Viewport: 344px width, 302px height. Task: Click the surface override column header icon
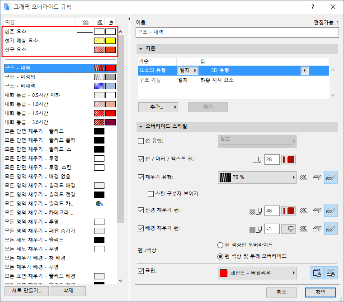[x=111, y=22]
